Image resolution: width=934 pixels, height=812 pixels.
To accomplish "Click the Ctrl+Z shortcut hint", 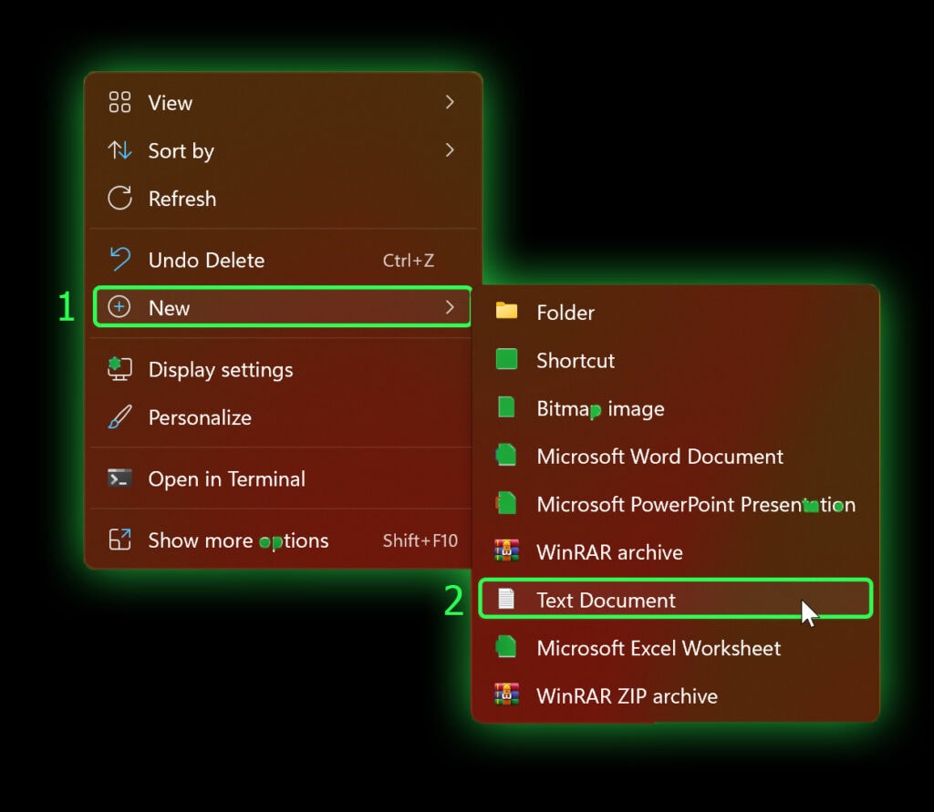I will click(408, 260).
